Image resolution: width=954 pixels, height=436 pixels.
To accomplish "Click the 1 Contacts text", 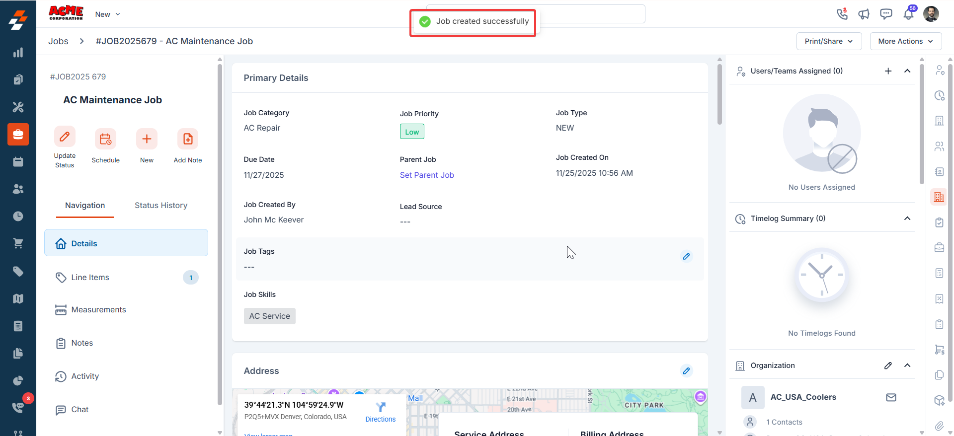I will [x=784, y=422].
